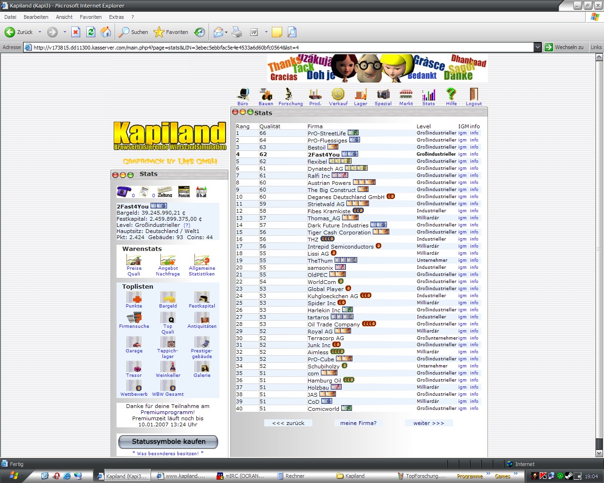Screen dimensions: 604x483
Task: Open the Lager warehouse icon
Action: pyautogui.click(x=361, y=95)
